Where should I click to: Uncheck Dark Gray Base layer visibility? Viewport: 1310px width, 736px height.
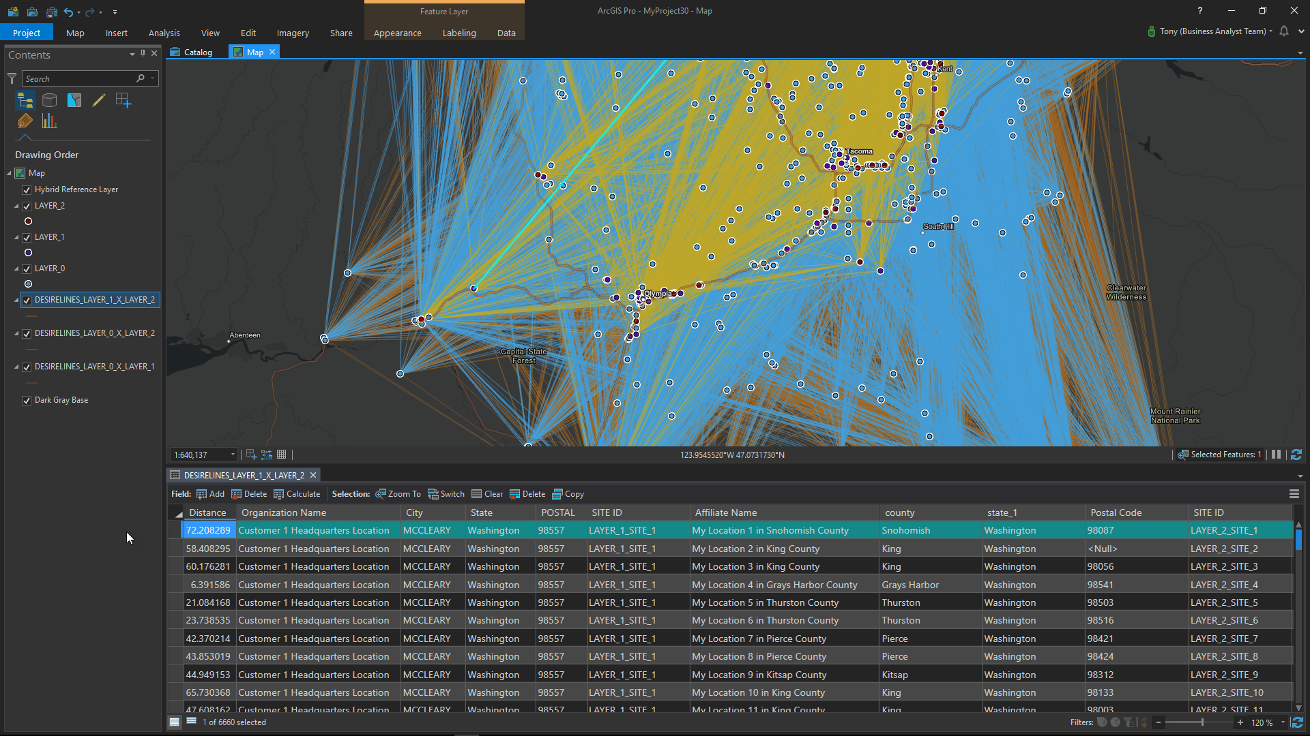click(x=27, y=401)
